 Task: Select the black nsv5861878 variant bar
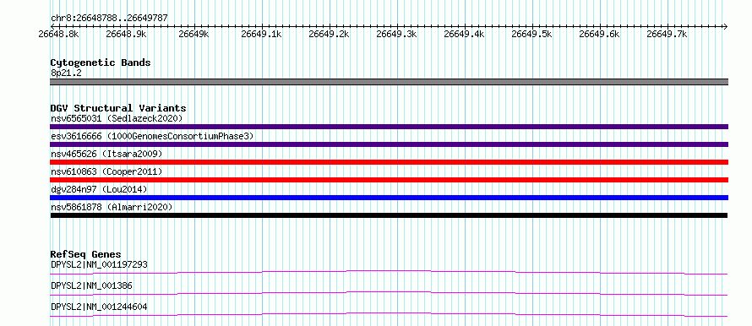point(389,215)
